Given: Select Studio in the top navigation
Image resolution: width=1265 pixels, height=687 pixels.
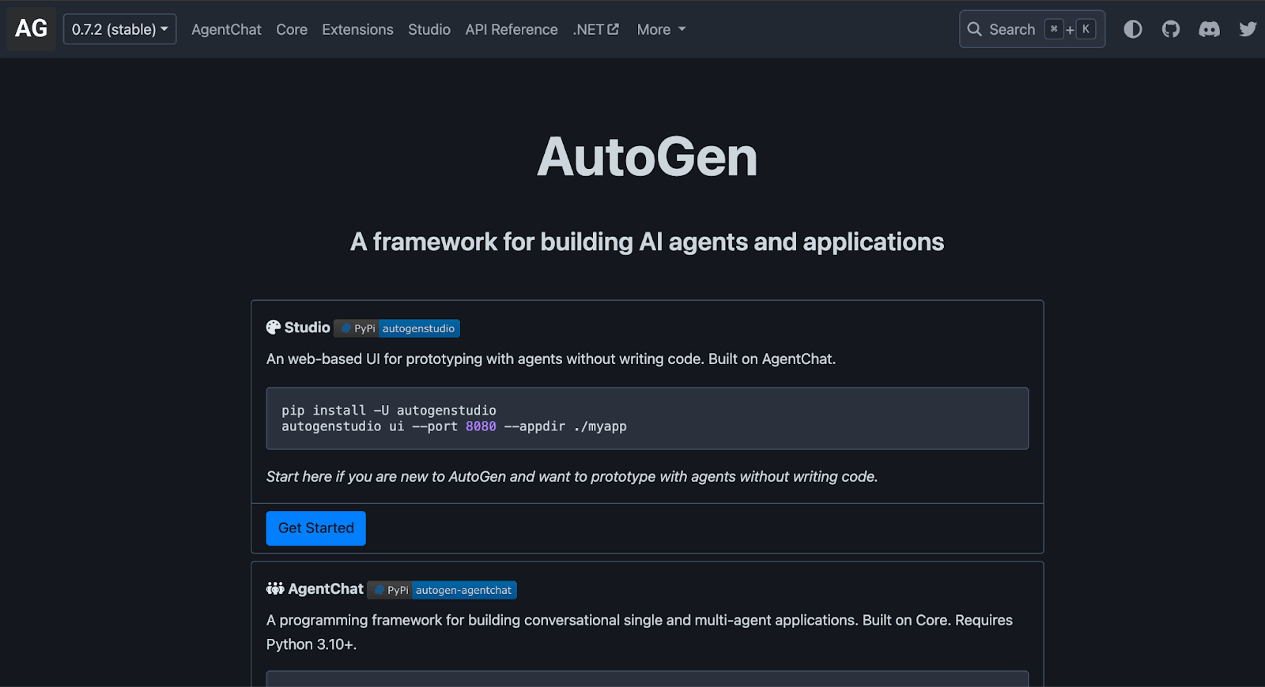Looking at the screenshot, I should [x=429, y=29].
